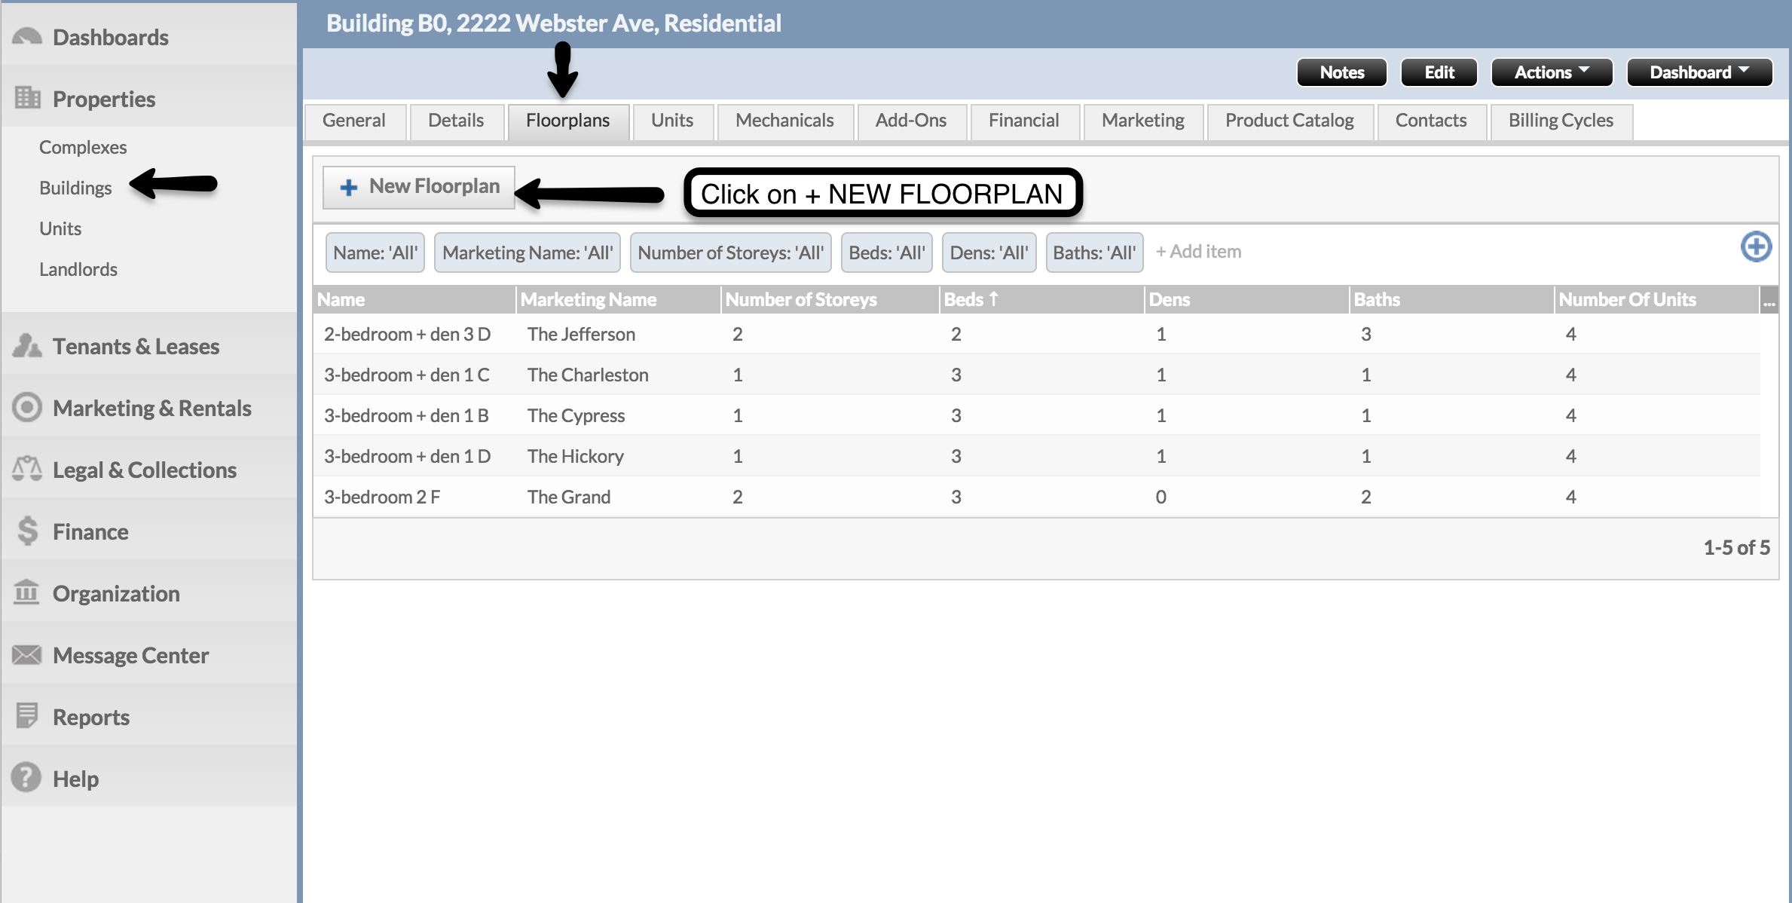Click the New Floorplan button
1792x903 pixels.
[x=419, y=187]
